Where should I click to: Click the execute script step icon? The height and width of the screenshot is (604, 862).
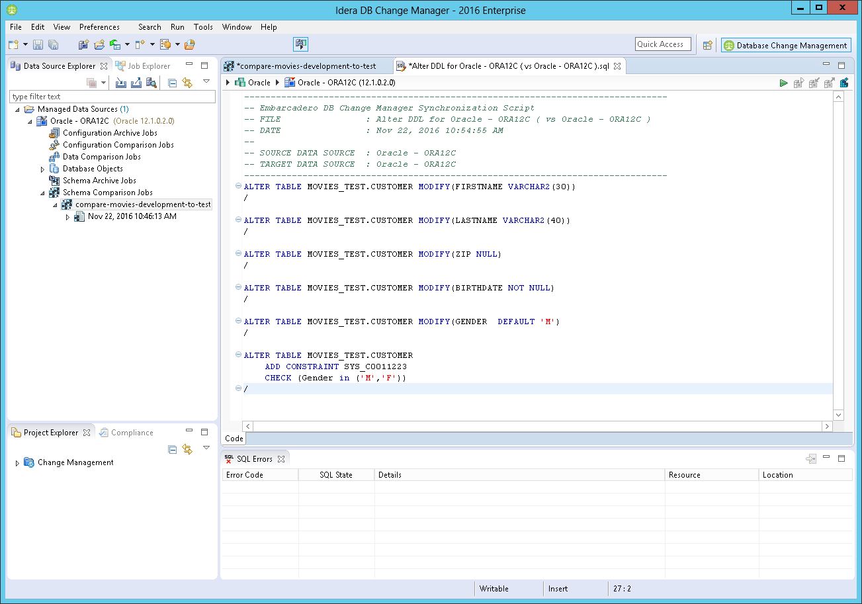pyautogui.click(x=798, y=83)
